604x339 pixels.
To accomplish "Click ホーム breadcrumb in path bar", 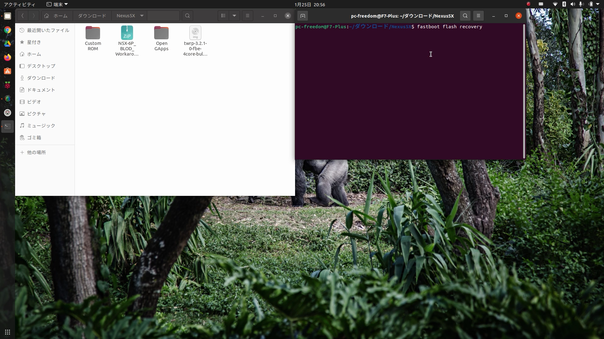I will [x=57, y=16].
